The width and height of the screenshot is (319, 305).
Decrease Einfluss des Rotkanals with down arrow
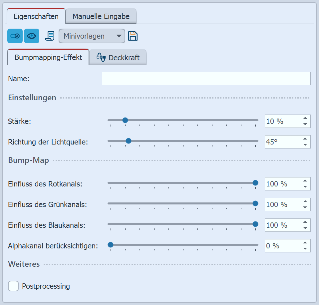(305, 187)
